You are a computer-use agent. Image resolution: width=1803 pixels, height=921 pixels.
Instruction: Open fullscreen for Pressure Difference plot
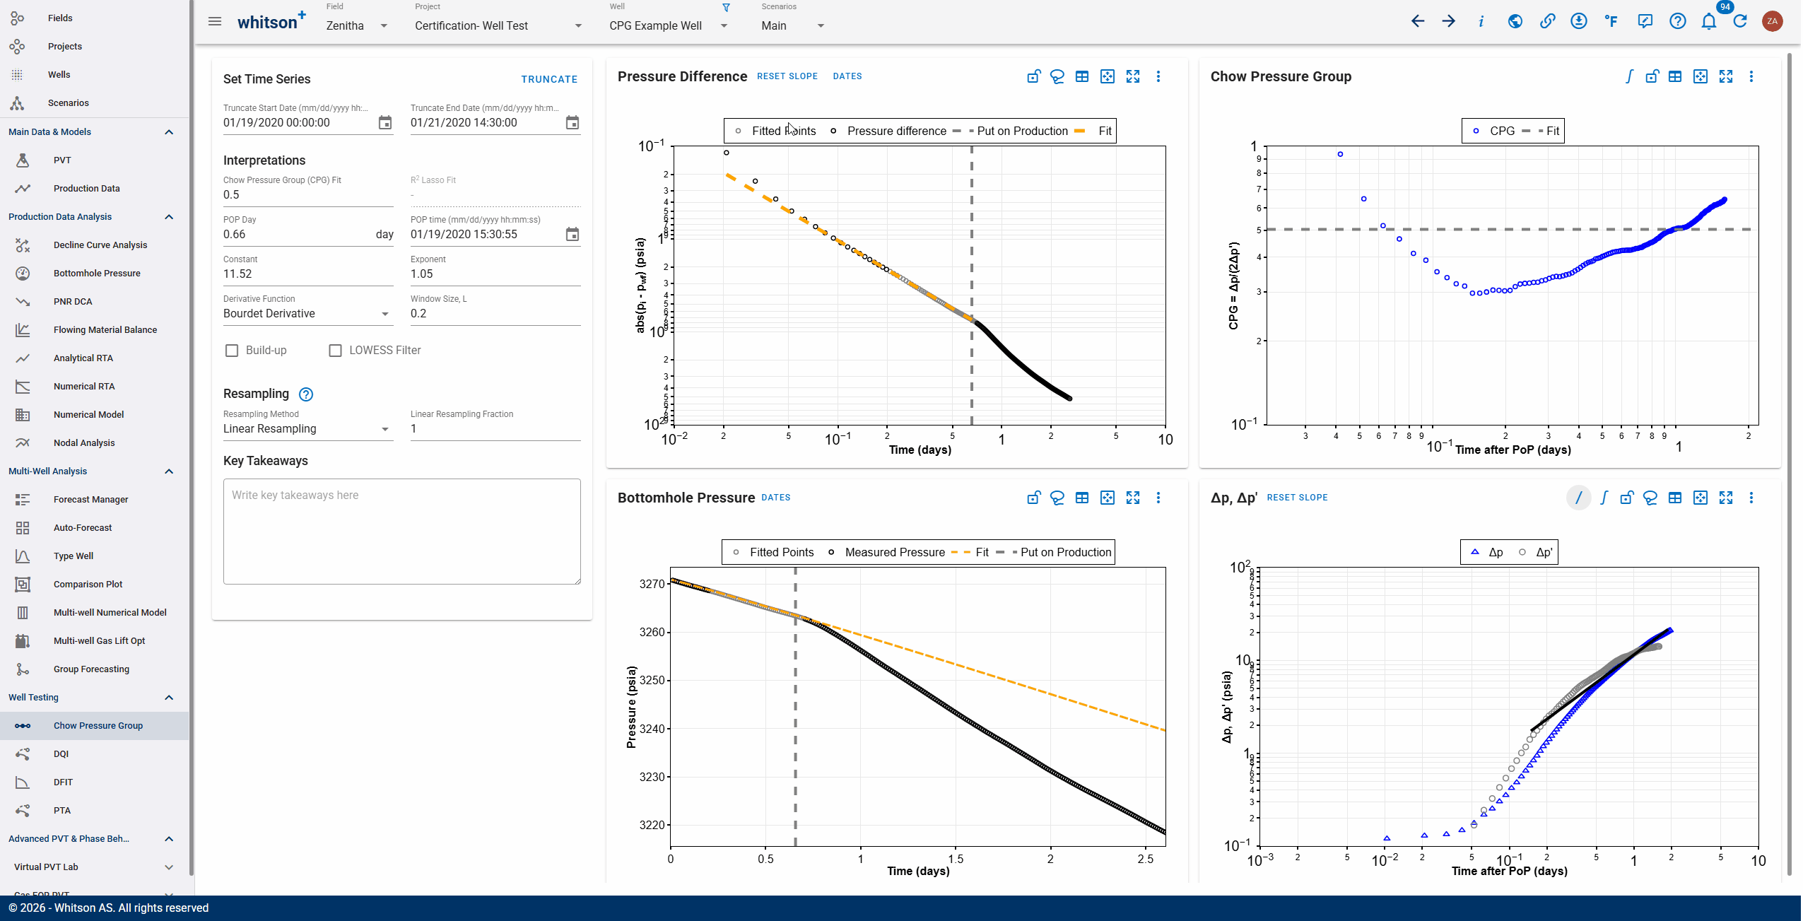pos(1133,76)
